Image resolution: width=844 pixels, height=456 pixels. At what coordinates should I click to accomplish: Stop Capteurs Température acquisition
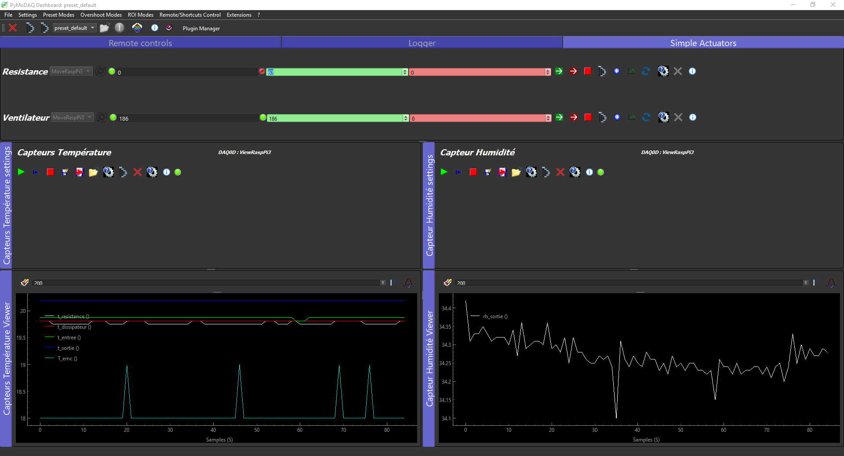click(51, 172)
